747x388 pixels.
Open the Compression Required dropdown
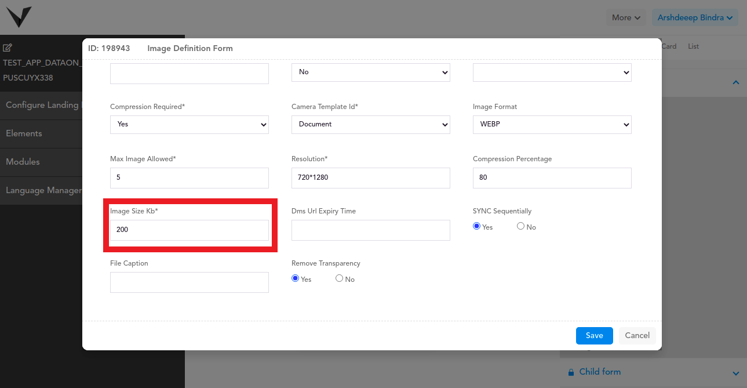pyautogui.click(x=190, y=124)
